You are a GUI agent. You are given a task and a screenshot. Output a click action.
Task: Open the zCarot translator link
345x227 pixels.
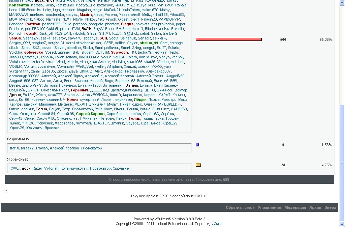217,224
